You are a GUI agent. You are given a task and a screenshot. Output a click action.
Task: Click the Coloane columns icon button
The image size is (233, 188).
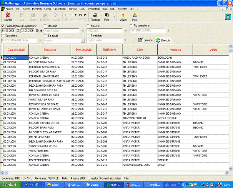pyautogui.click(x=145, y=40)
